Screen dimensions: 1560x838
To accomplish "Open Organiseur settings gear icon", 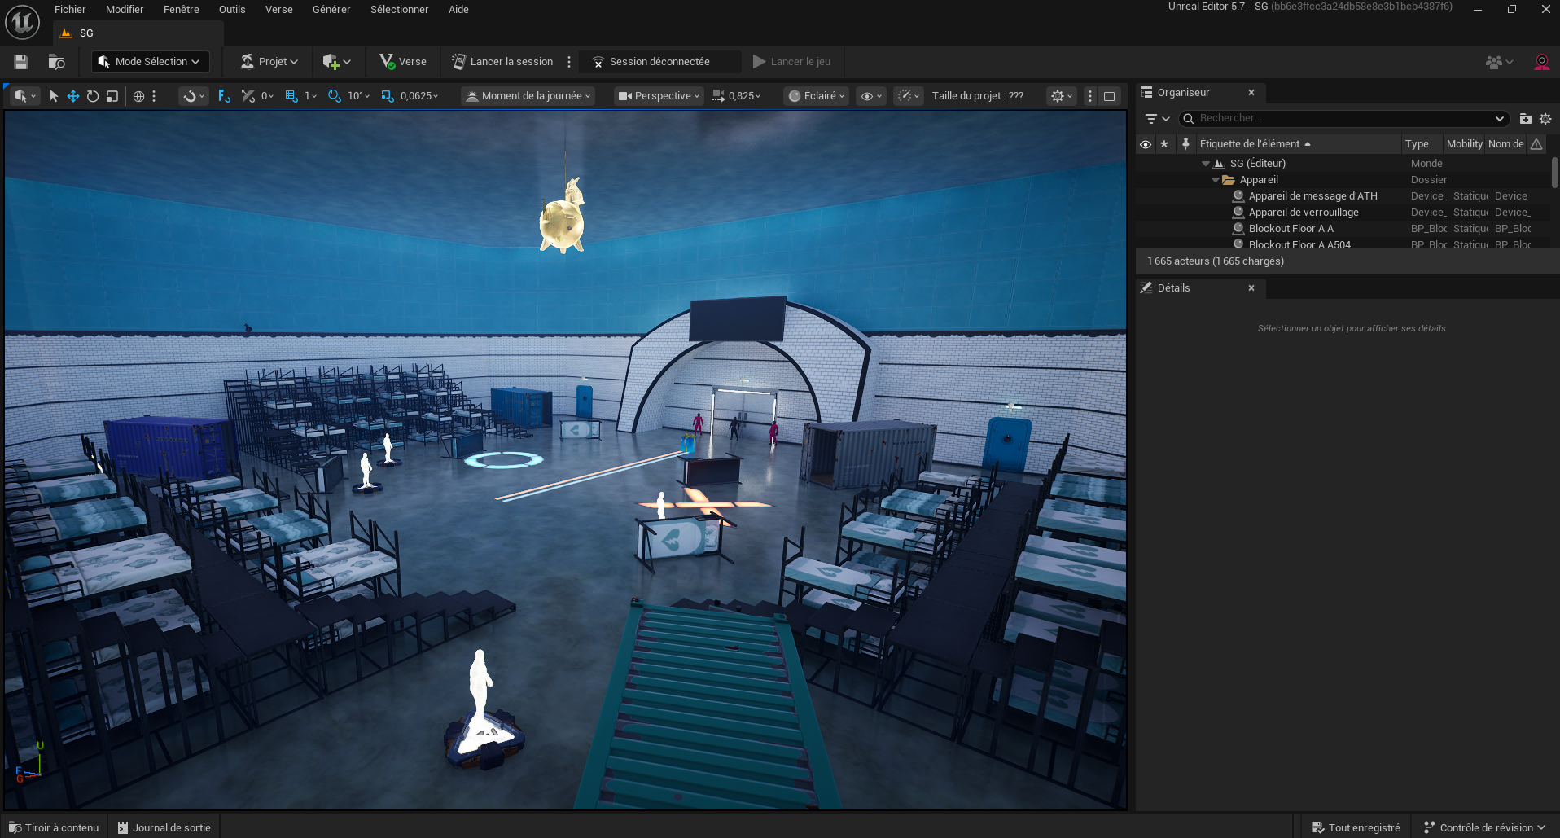I will (1545, 119).
